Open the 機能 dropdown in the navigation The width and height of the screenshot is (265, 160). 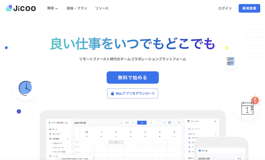52,8
